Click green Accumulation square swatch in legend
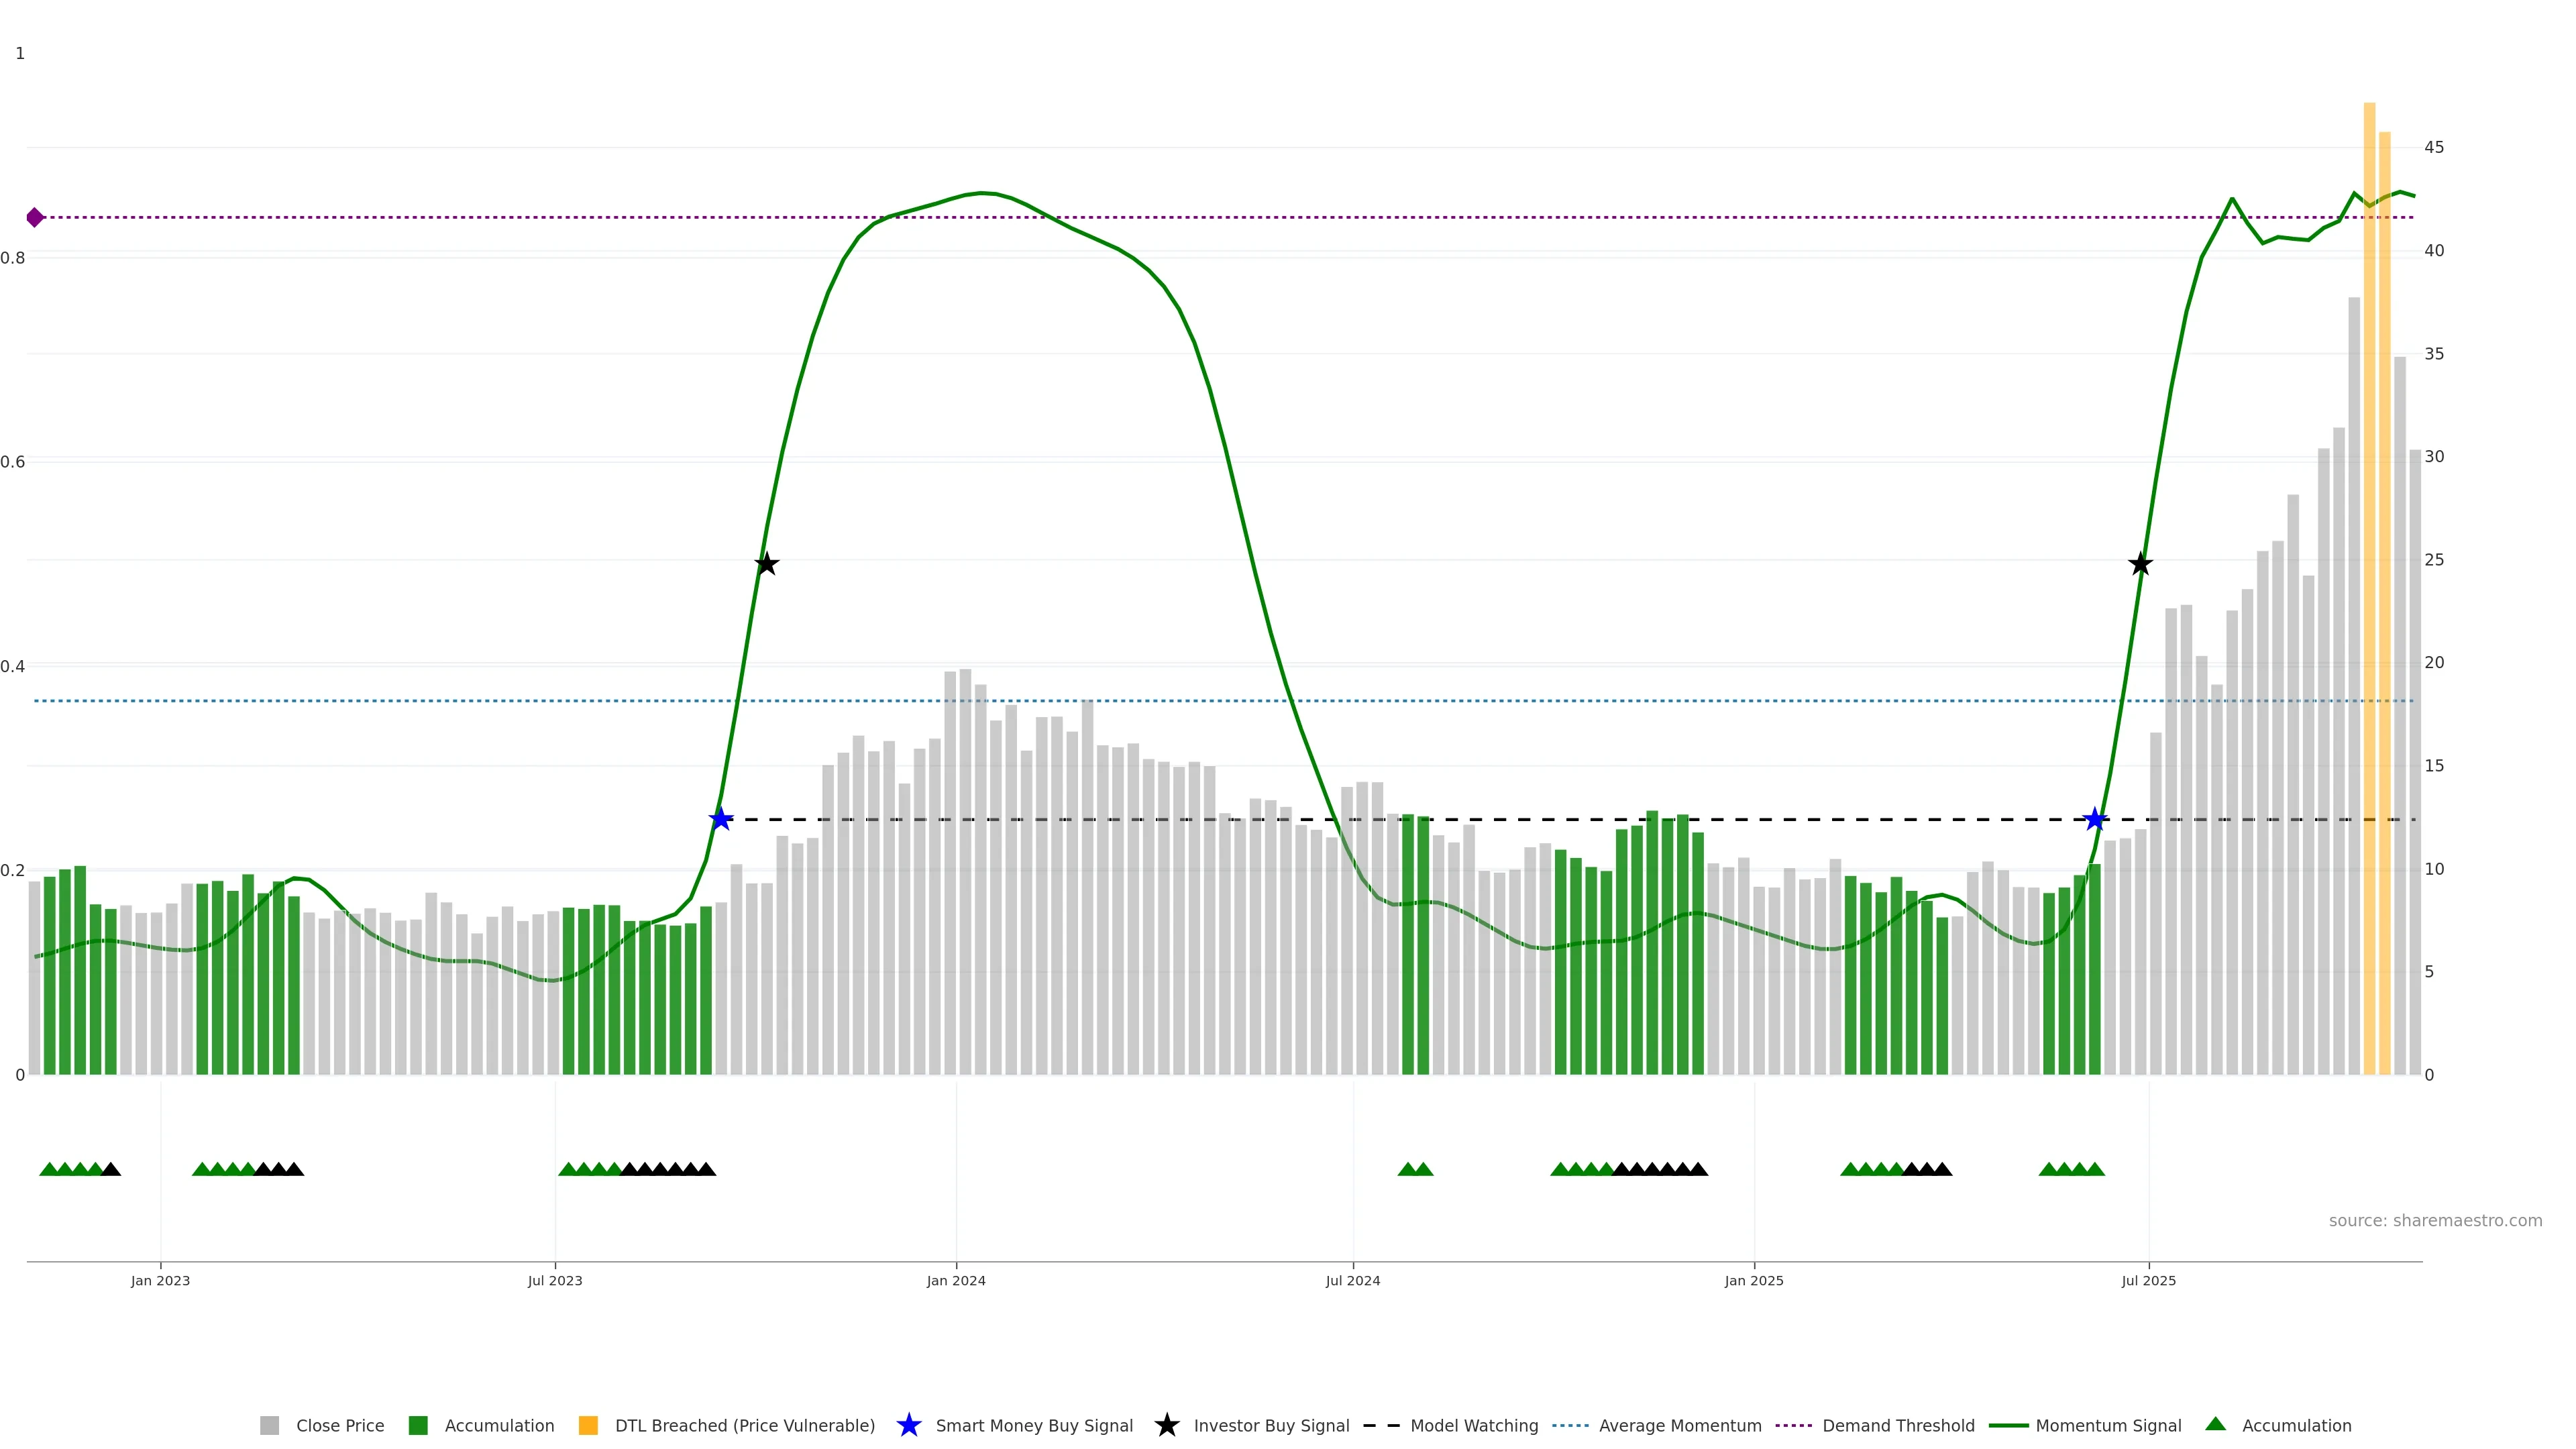 418,1425
